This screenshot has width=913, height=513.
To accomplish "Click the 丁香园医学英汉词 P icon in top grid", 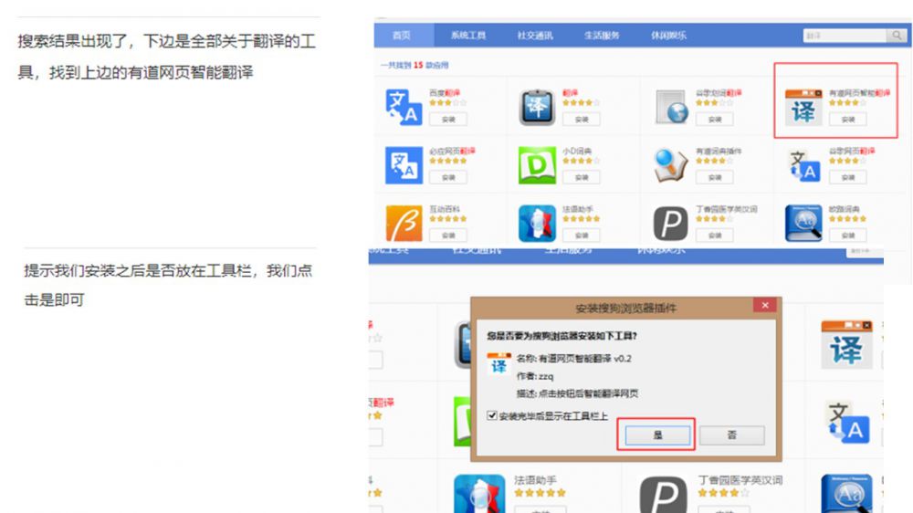I will coord(670,223).
